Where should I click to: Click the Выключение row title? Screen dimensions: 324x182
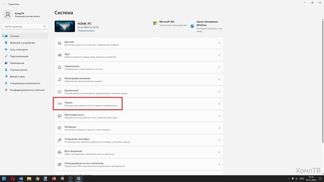click(71, 90)
